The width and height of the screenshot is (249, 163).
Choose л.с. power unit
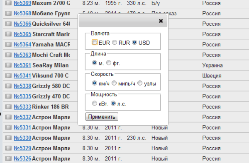click(x=113, y=103)
